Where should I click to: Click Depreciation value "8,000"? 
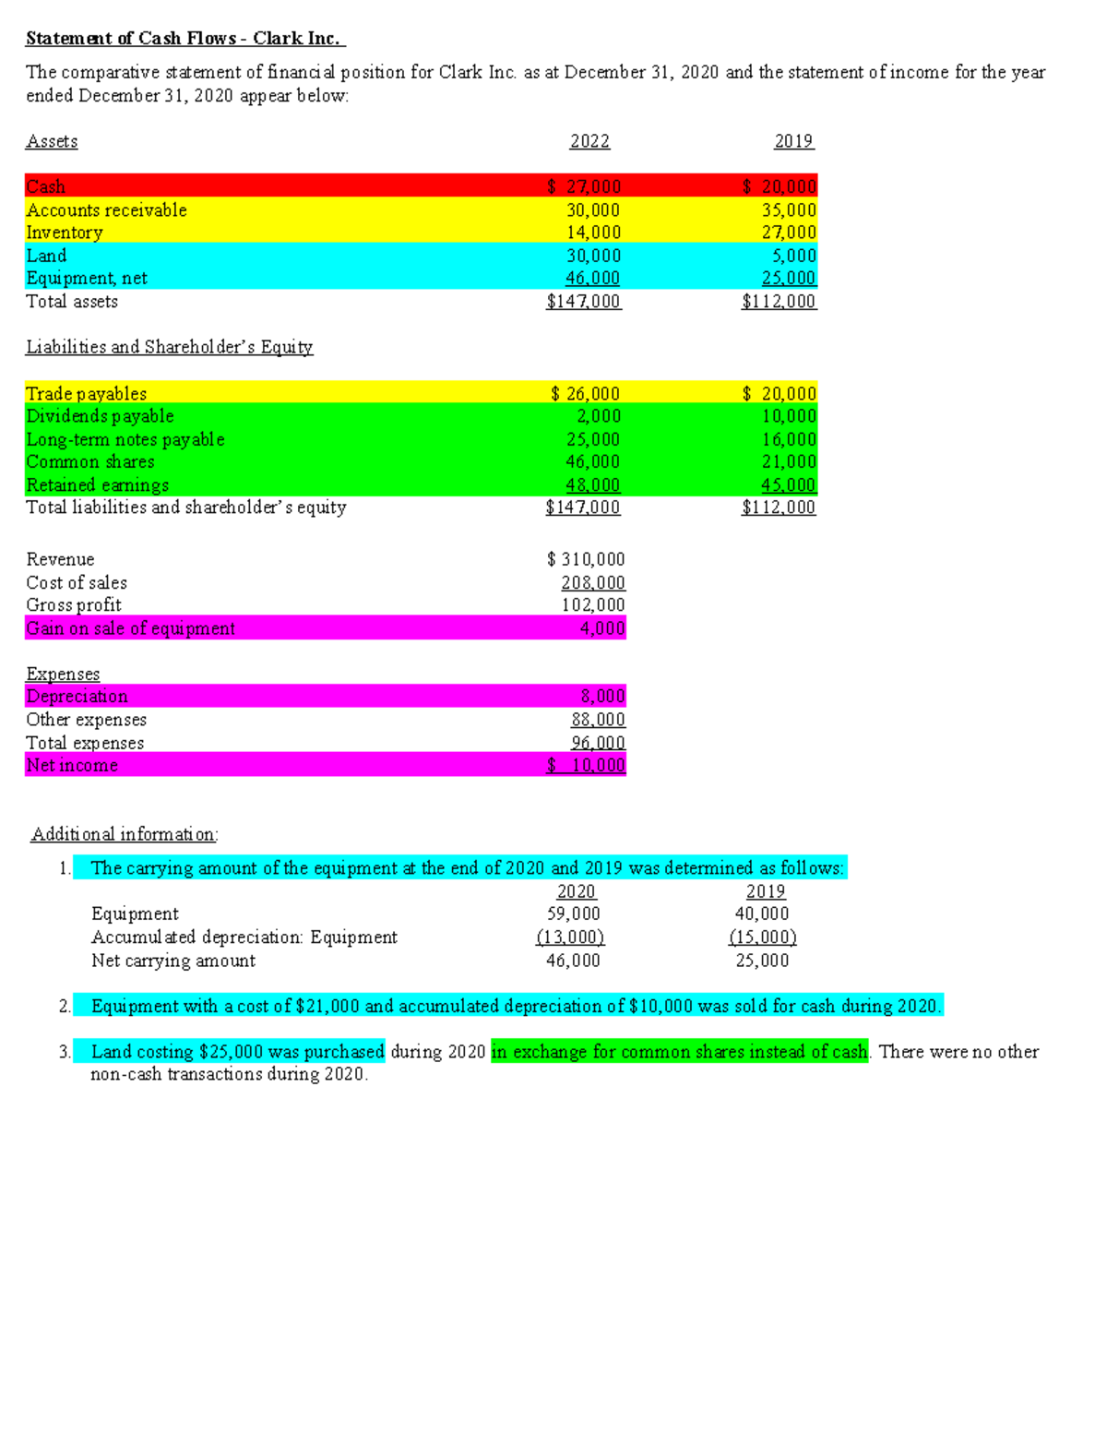[602, 697]
